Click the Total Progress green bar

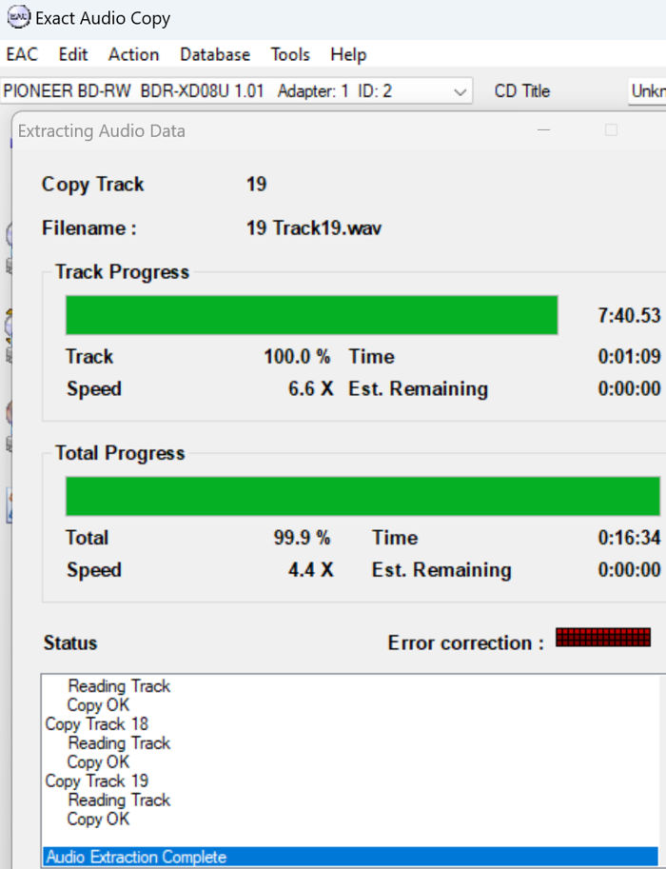362,496
